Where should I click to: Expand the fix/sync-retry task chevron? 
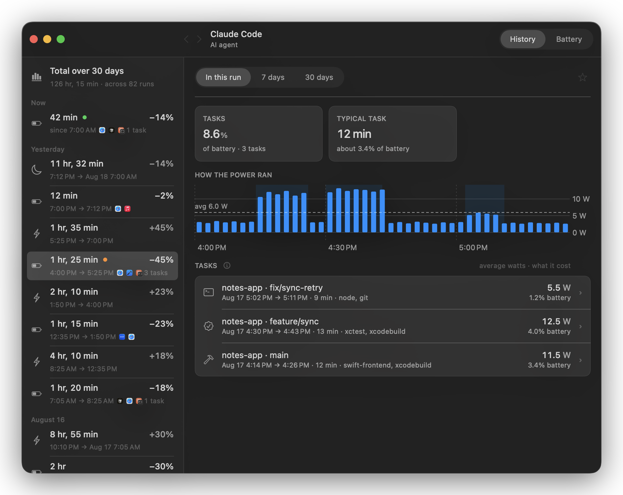581,293
